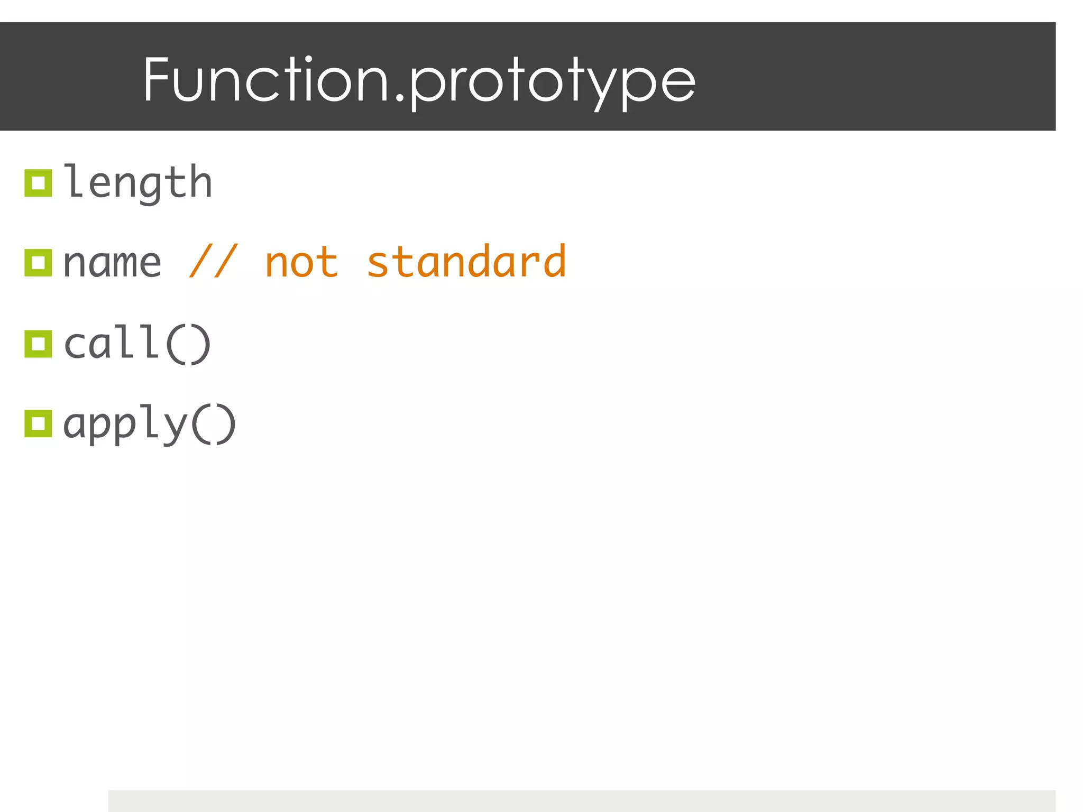1083x812 pixels.
Task: Click the green bullet beside name
Action: [x=38, y=263]
